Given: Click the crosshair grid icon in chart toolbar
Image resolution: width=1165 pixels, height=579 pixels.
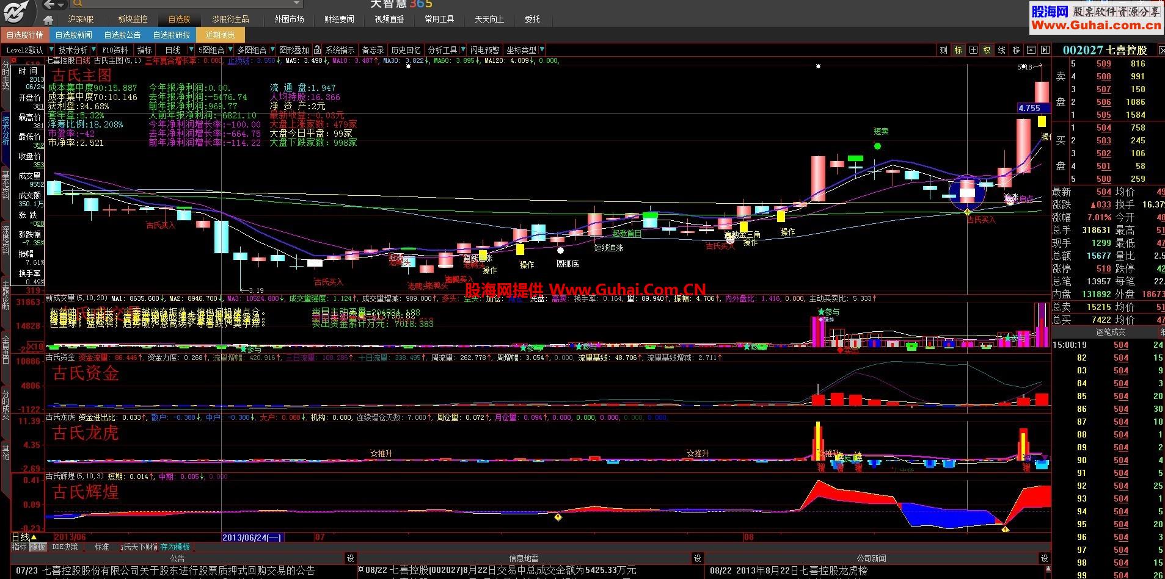Looking at the screenshot, I should coord(973,50).
